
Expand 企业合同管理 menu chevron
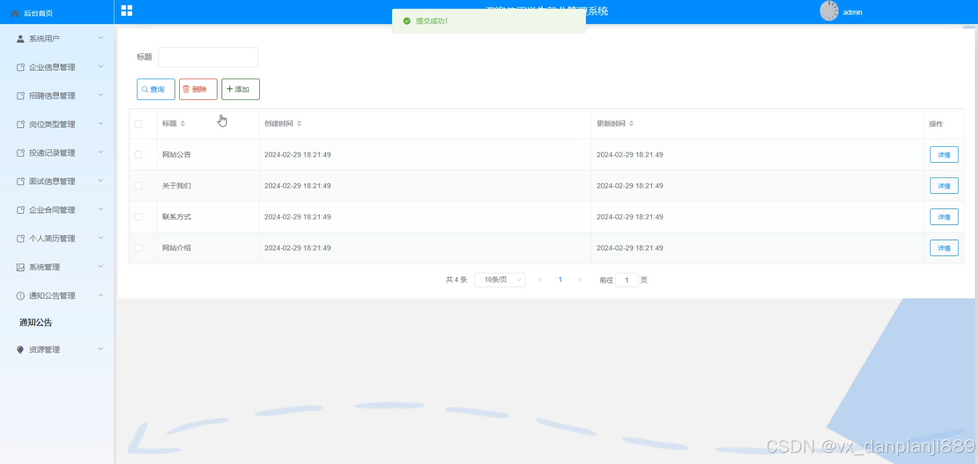coord(101,209)
